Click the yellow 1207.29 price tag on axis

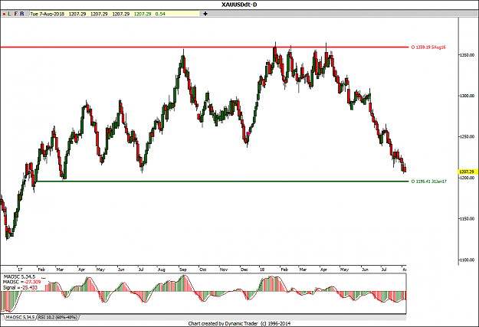(467, 172)
